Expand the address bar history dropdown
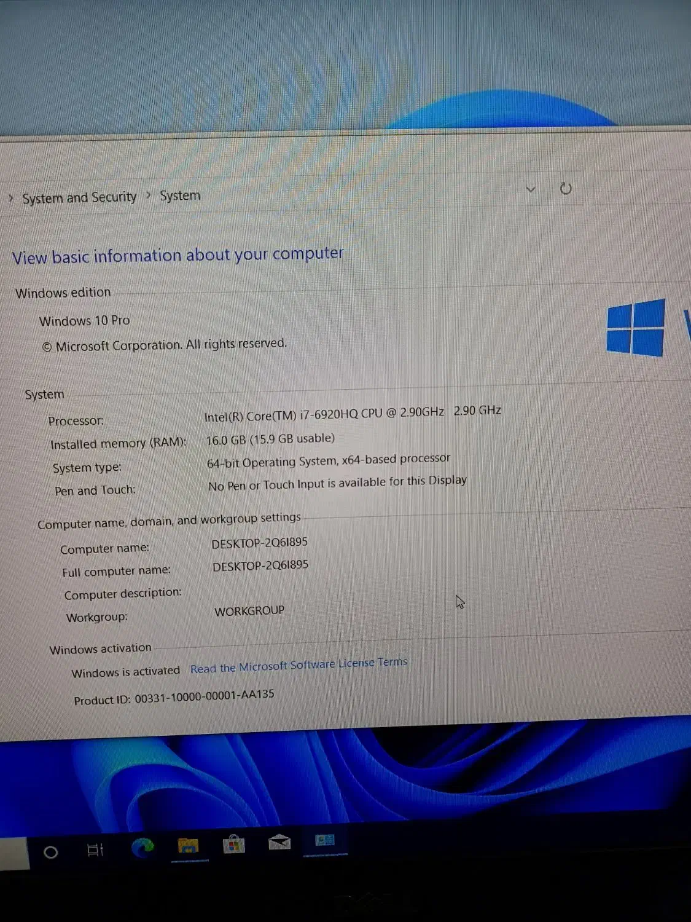The image size is (691, 922). click(x=531, y=189)
